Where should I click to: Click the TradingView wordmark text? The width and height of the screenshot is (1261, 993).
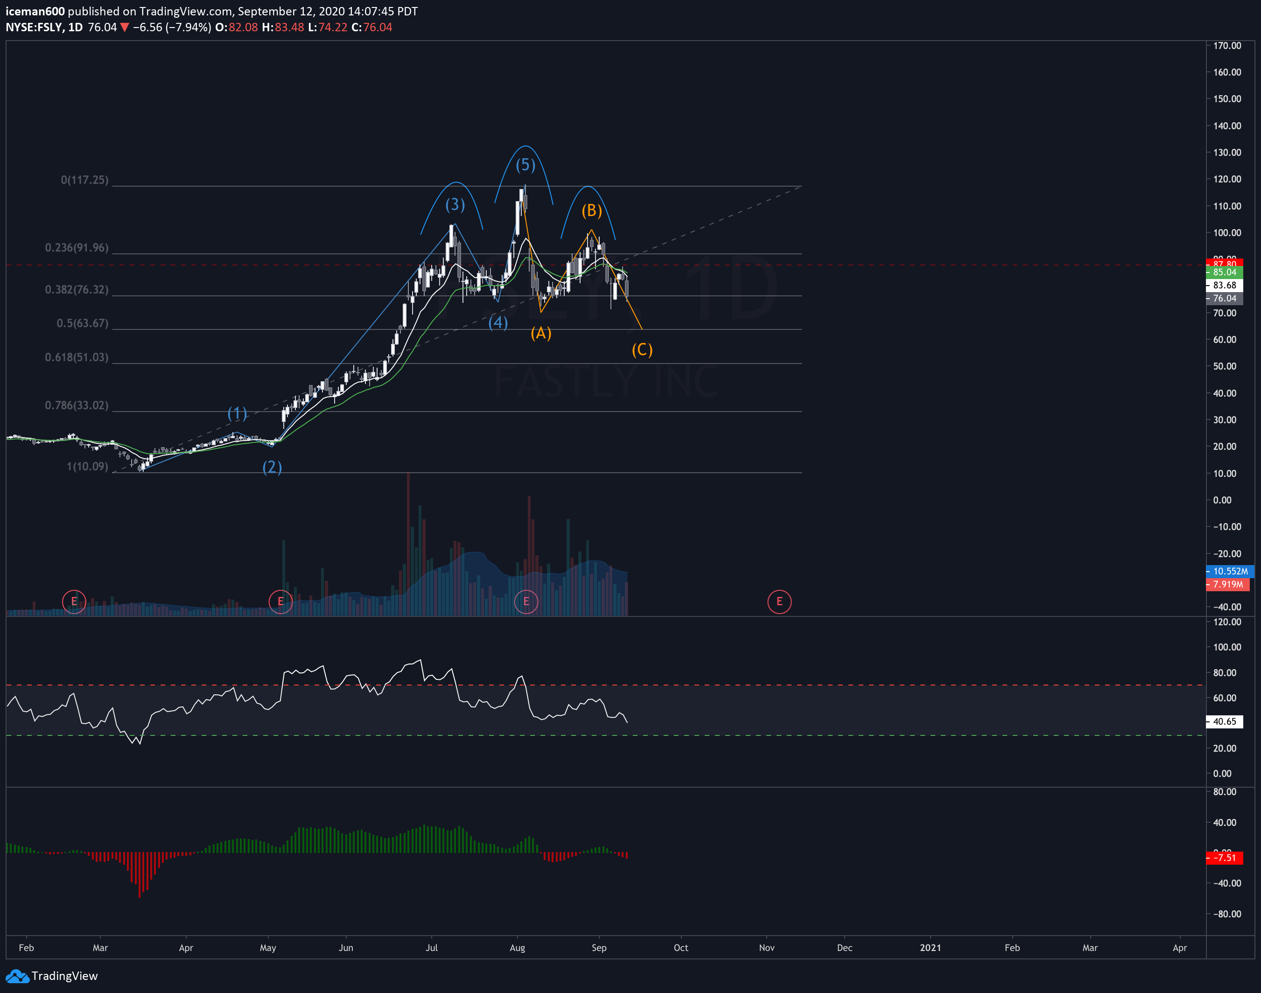pos(64,976)
